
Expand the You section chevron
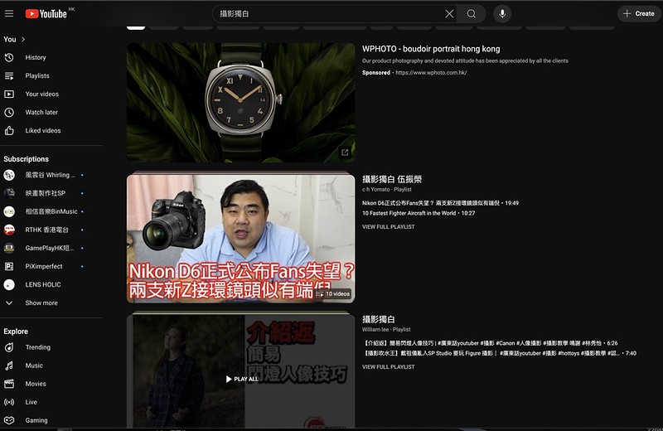point(23,39)
